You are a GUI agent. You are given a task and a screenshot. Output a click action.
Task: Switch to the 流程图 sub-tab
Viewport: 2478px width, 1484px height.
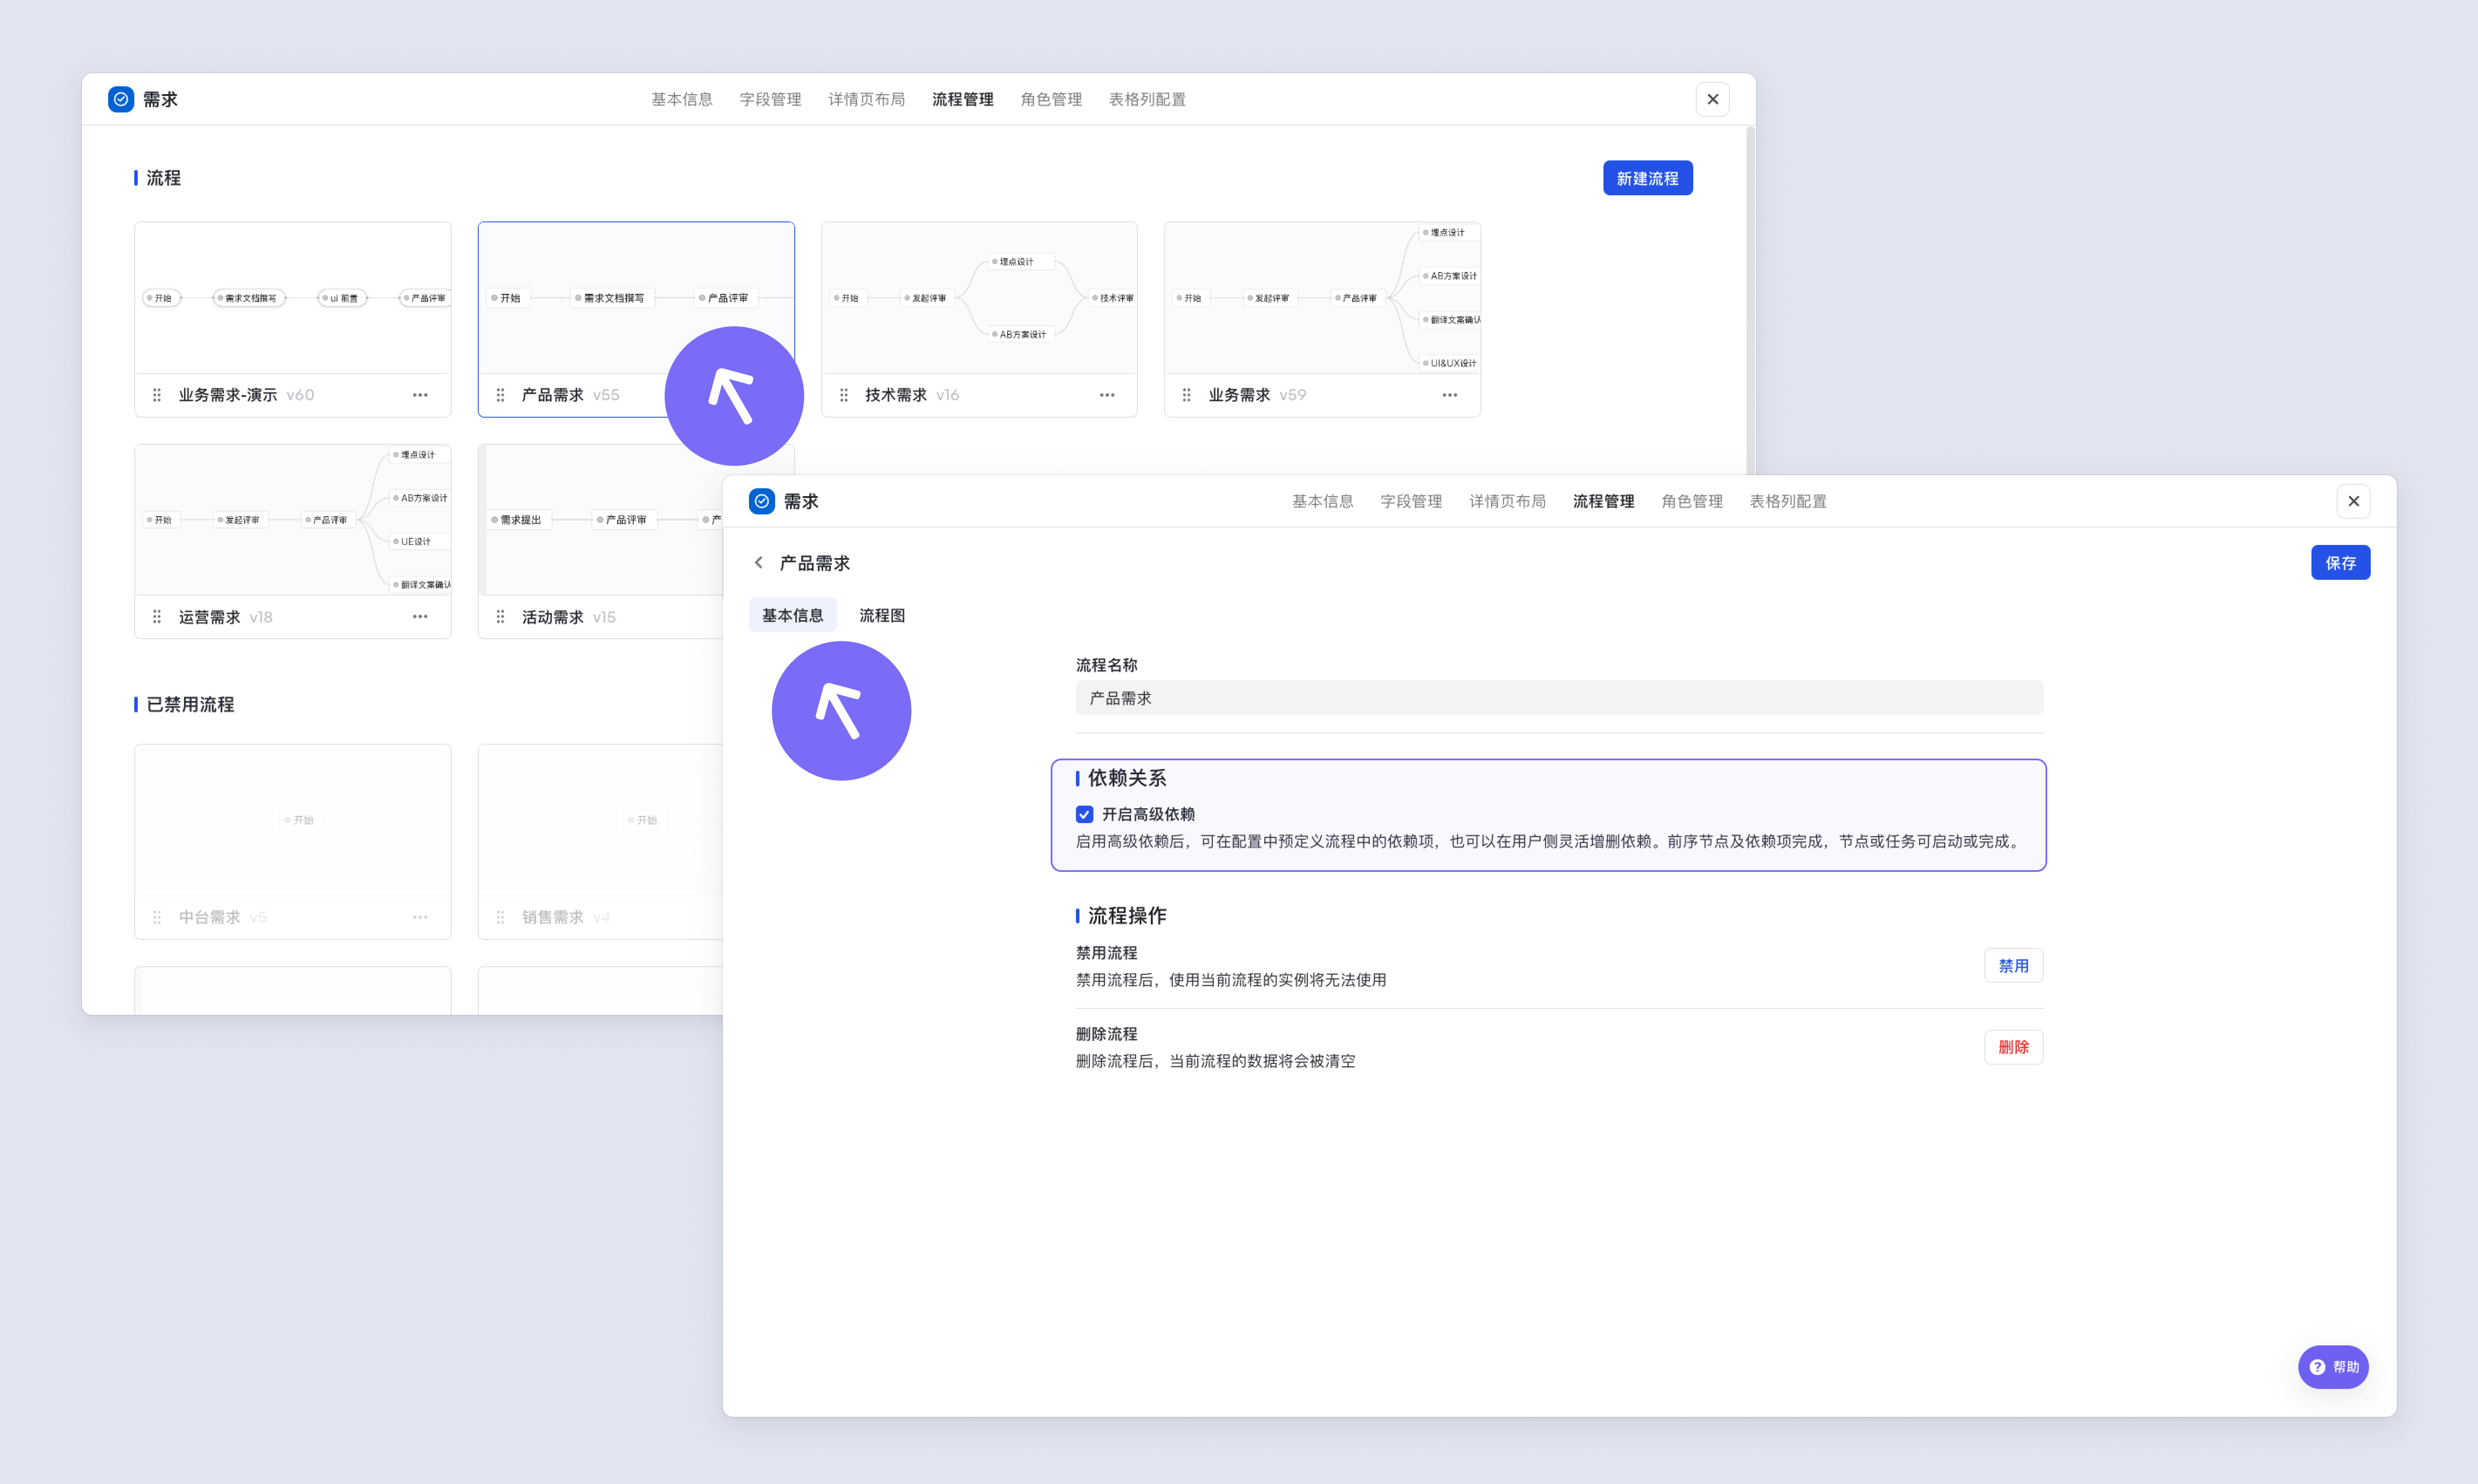coord(882,615)
